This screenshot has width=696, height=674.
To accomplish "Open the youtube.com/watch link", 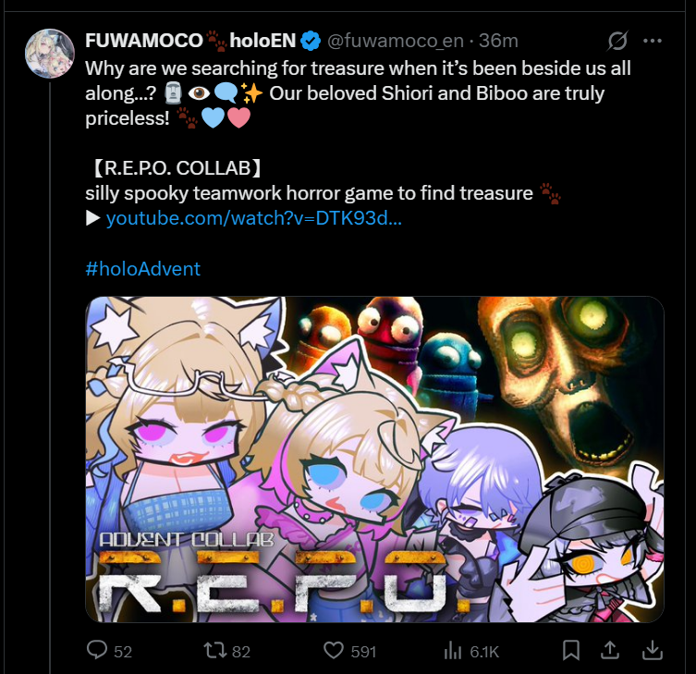I will coord(254,218).
